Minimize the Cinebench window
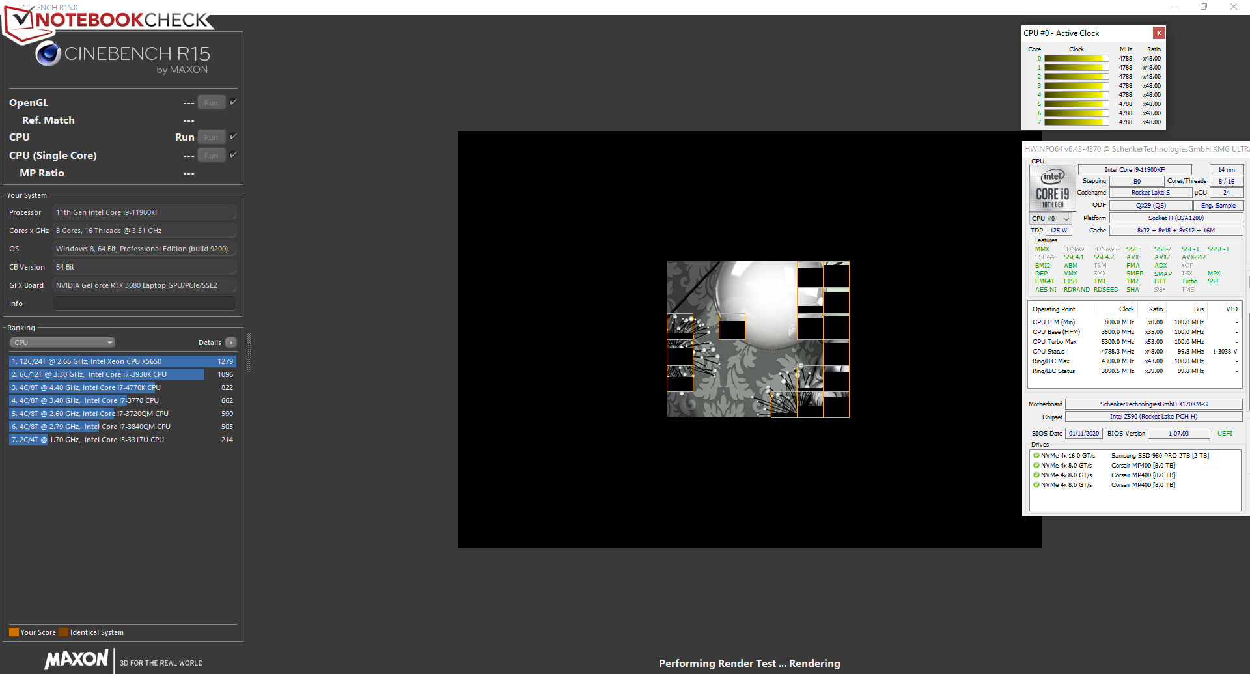 click(1174, 7)
